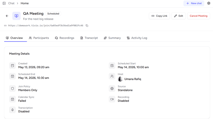Click the Scheduled End calendar icon
Viewport: 213px width, 120px height.
pos(13,76)
